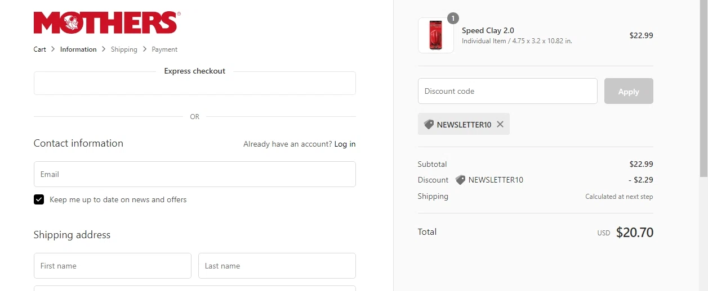Click the Total amount $20.70
This screenshot has width=708, height=291.
(x=635, y=232)
